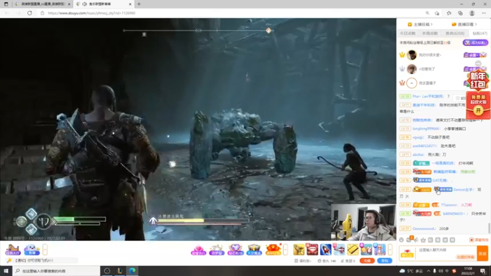Image resolution: width=491 pixels, height=276 pixels.
Task: Open the chat mailbox icon with badge
Action: (x=409, y=240)
